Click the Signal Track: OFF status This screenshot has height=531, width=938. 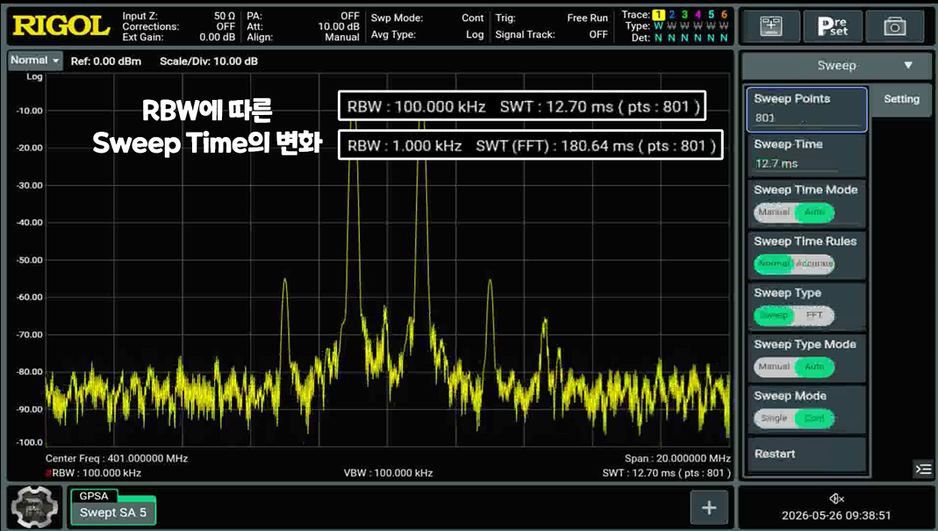click(x=552, y=35)
